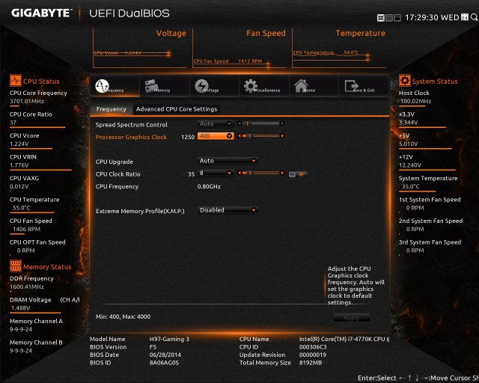The height and width of the screenshot is (383, 479).
Task: Click the CPU Fan Speed 1406 RPM reading
Action: [26, 229]
